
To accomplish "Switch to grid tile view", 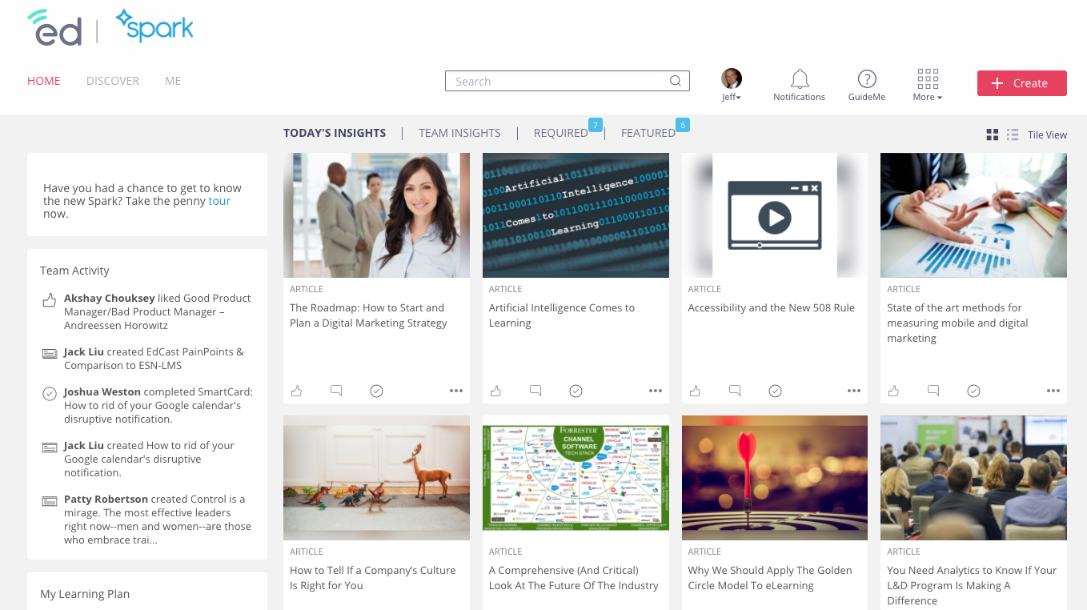I will click(x=992, y=134).
